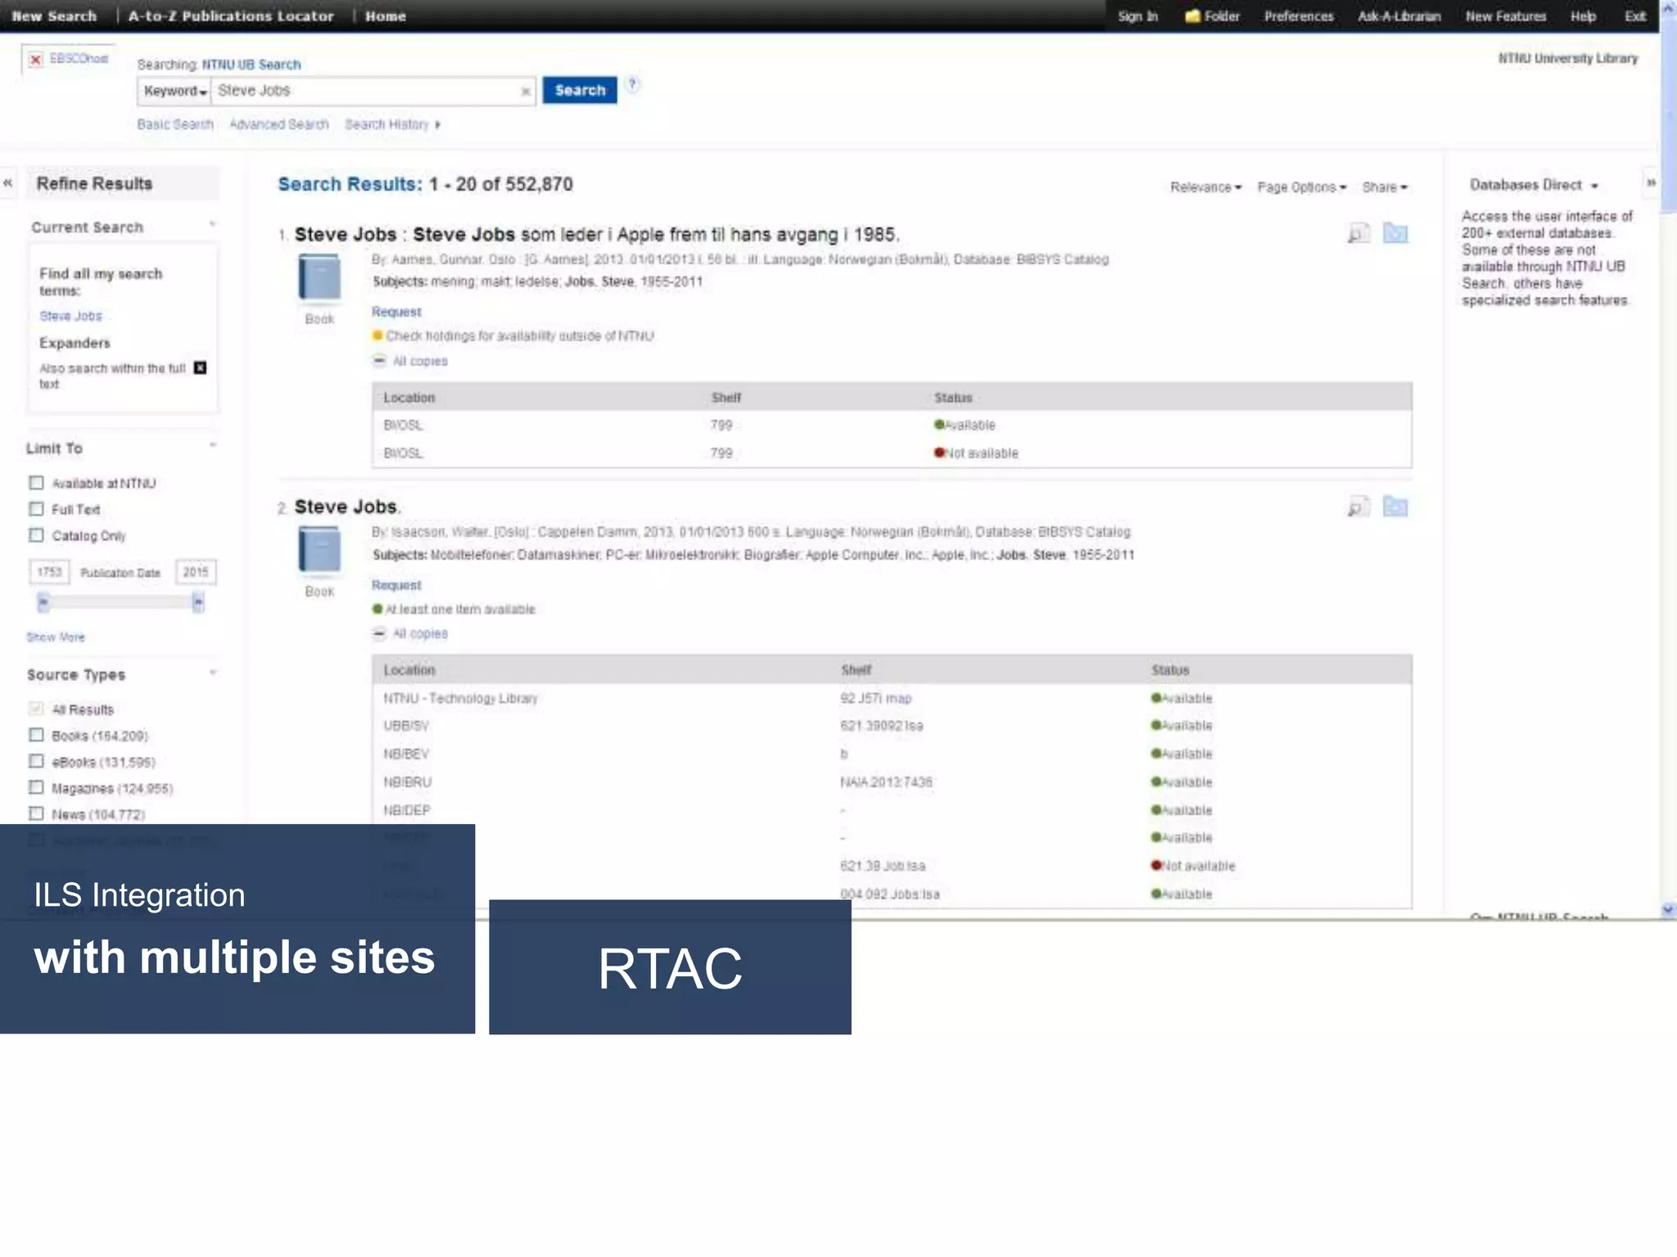Image resolution: width=1677 pixels, height=1257 pixels.
Task: Check the Catalog Only option
Action: tap(36, 535)
